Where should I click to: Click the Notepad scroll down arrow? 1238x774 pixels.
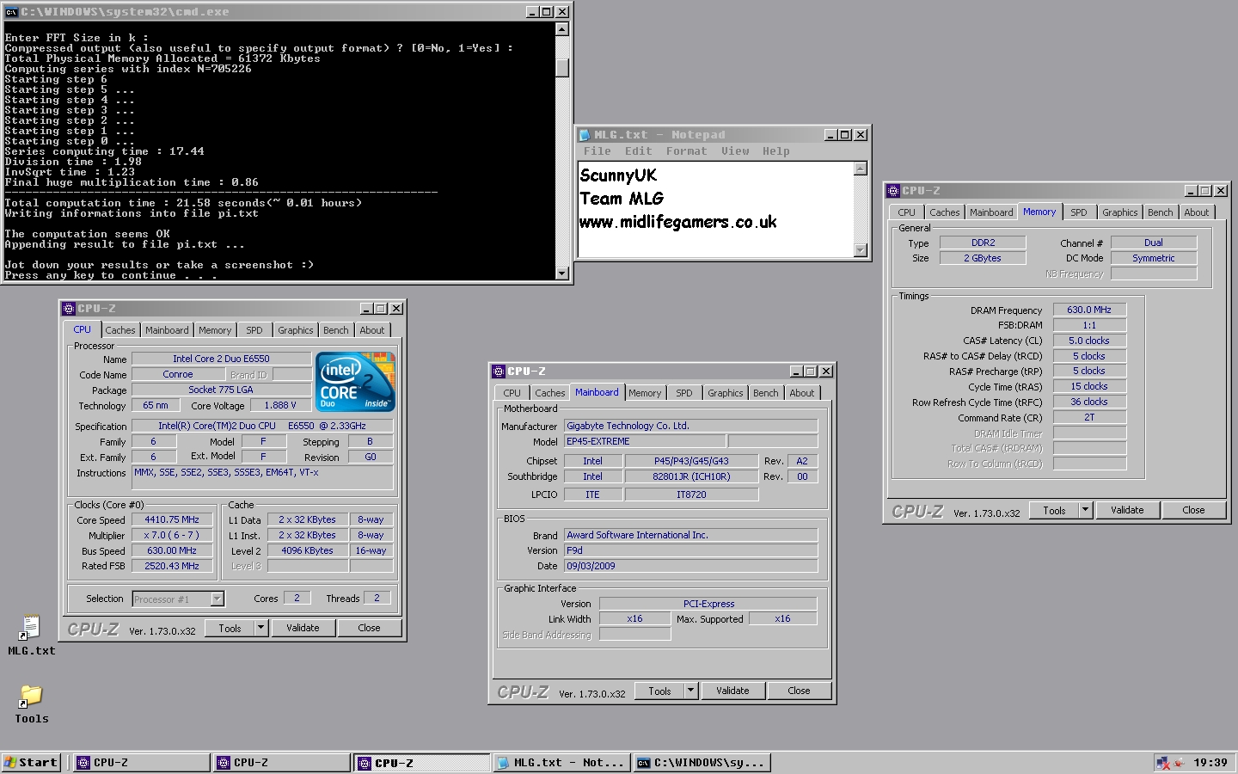point(861,250)
